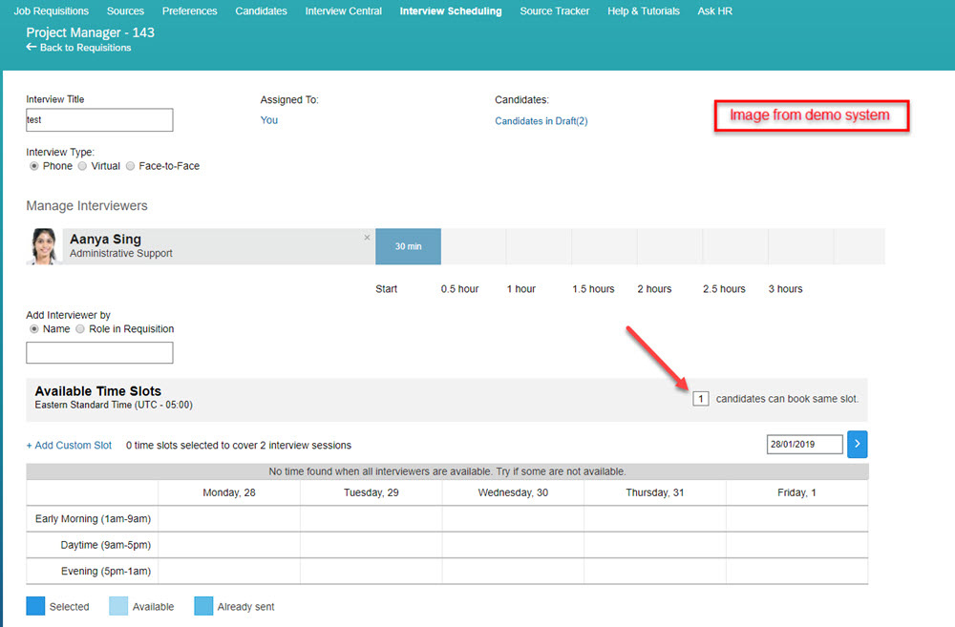Click the Eastern Standard Time (UTC - 05:00) text

[114, 405]
